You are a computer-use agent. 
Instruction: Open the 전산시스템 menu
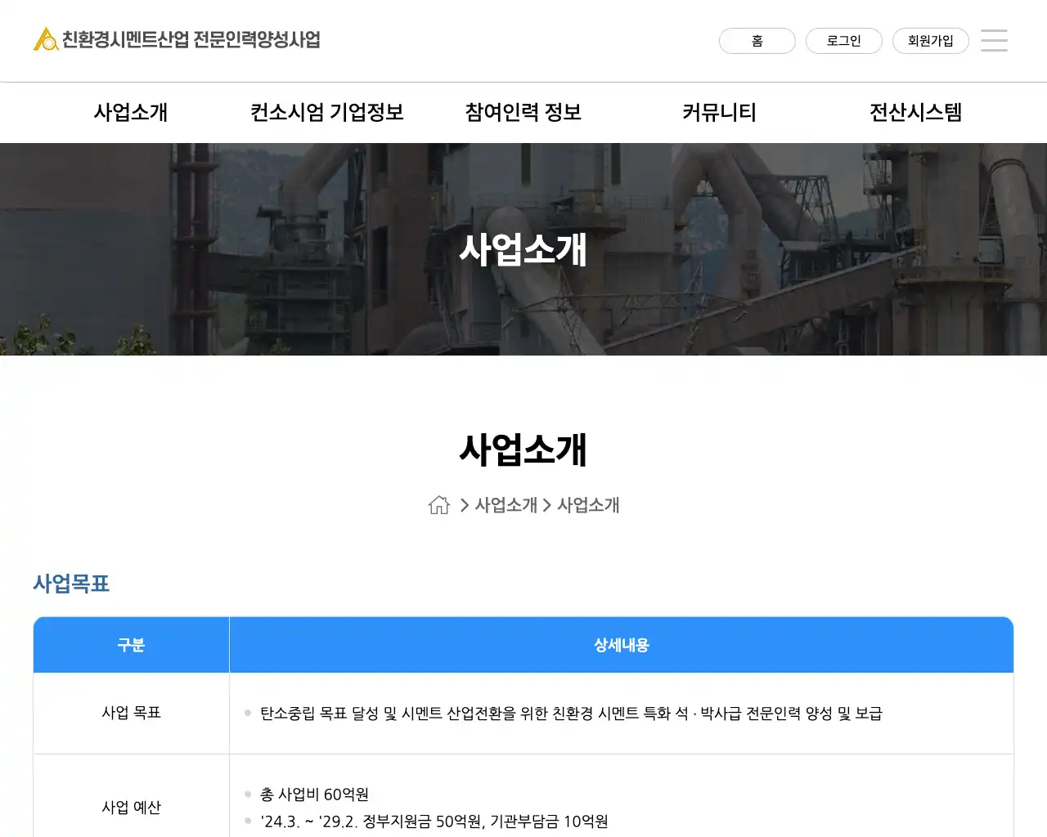click(x=915, y=112)
